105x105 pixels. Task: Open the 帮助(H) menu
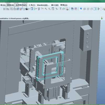point(64,5)
